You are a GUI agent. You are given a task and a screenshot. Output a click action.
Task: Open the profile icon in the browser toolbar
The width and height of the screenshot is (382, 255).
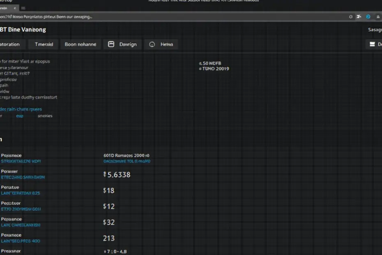(x=378, y=16)
